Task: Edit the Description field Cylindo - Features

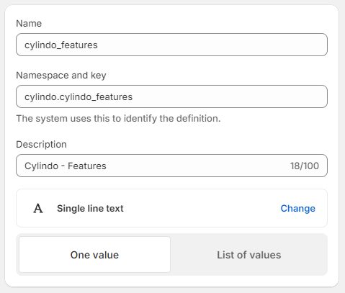Action: (x=171, y=166)
